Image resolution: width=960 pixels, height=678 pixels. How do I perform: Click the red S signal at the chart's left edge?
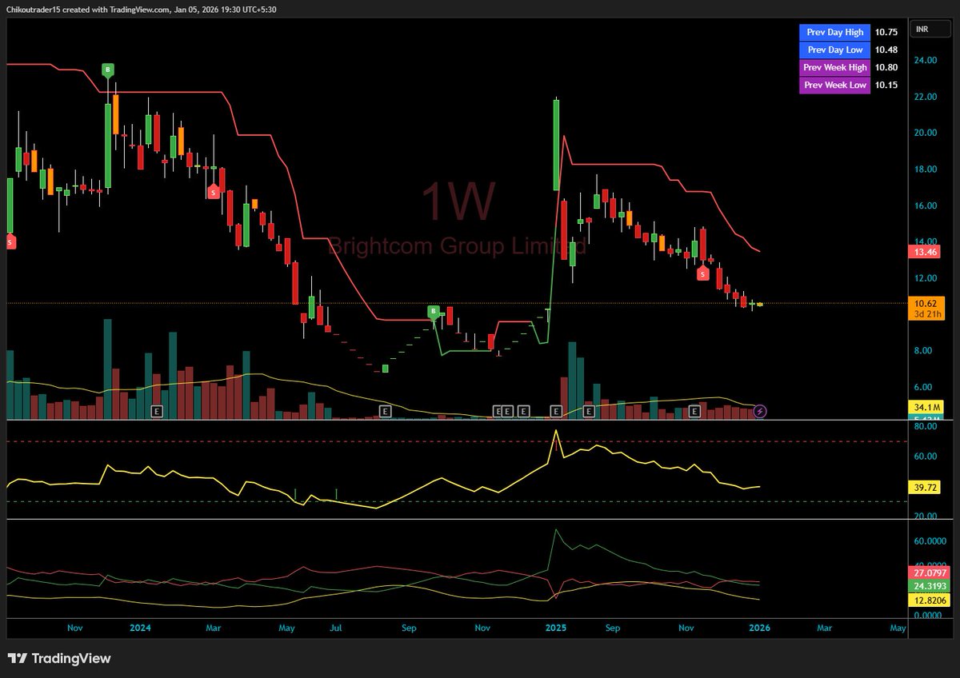point(10,241)
